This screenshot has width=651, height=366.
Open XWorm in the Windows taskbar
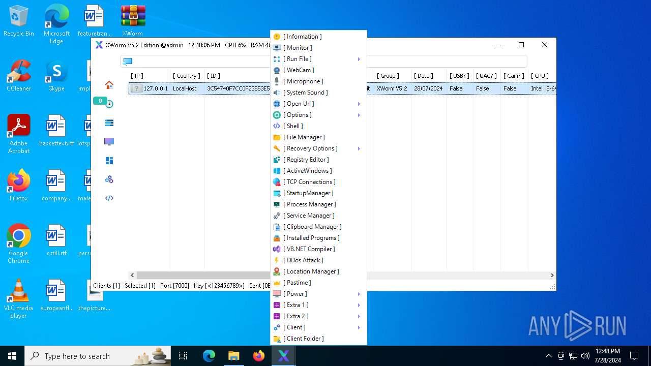(x=283, y=356)
